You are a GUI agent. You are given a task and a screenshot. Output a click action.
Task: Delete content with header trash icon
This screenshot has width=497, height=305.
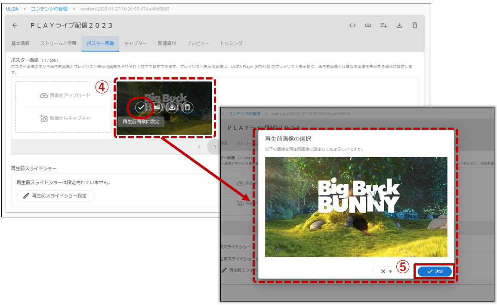[x=414, y=25]
